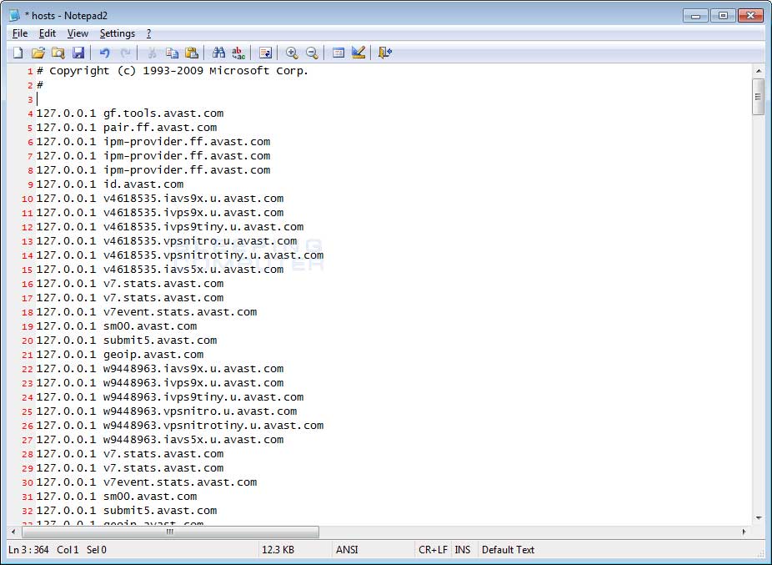The image size is (772, 565).
Task: Click line number 28 in the margin
Action: coord(28,455)
